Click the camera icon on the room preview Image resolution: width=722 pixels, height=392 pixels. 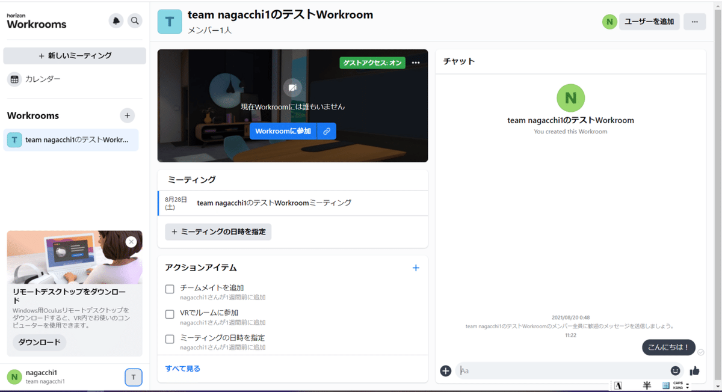(x=292, y=88)
